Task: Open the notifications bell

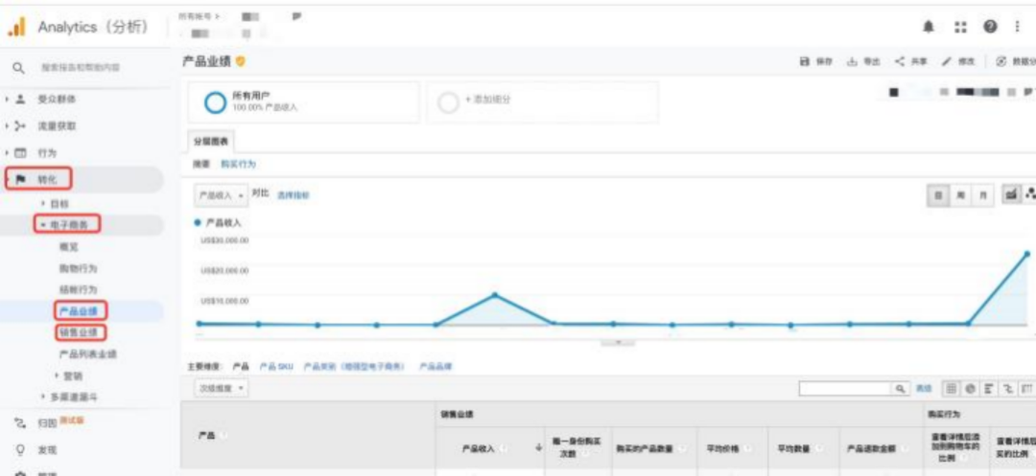Action: (929, 27)
